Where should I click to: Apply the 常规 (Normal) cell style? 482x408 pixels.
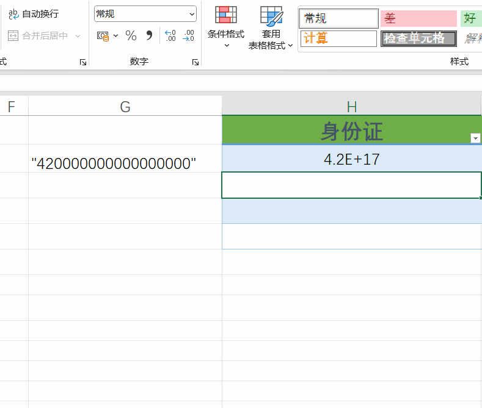(338, 18)
